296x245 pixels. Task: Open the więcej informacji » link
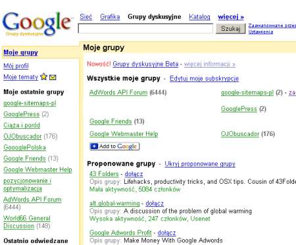[210, 64]
